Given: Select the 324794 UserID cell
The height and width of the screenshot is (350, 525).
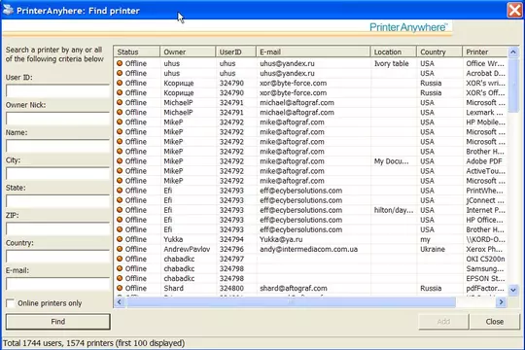Looking at the screenshot, I should tap(231, 239).
